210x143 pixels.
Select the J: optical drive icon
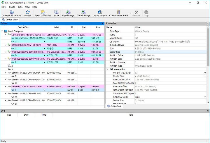point(9,66)
